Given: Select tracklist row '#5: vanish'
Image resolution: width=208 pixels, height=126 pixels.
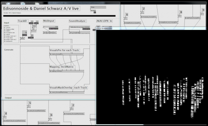Looking at the screenshot, I should click(x=7, y=34).
